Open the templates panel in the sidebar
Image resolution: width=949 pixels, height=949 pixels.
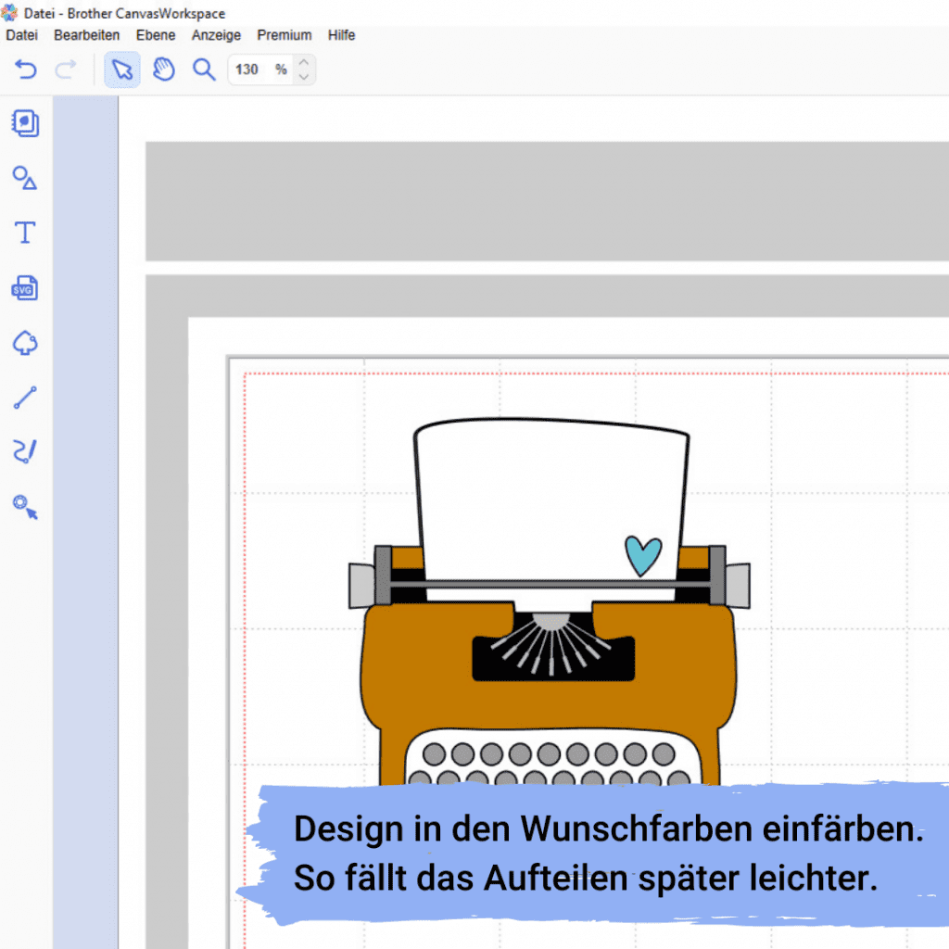24,123
